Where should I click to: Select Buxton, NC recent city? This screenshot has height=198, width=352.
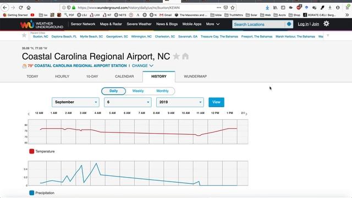pyautogui.click(x=40, y=36)
